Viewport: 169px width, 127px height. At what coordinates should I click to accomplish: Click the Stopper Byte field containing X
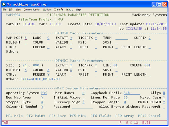click(42, 102)
